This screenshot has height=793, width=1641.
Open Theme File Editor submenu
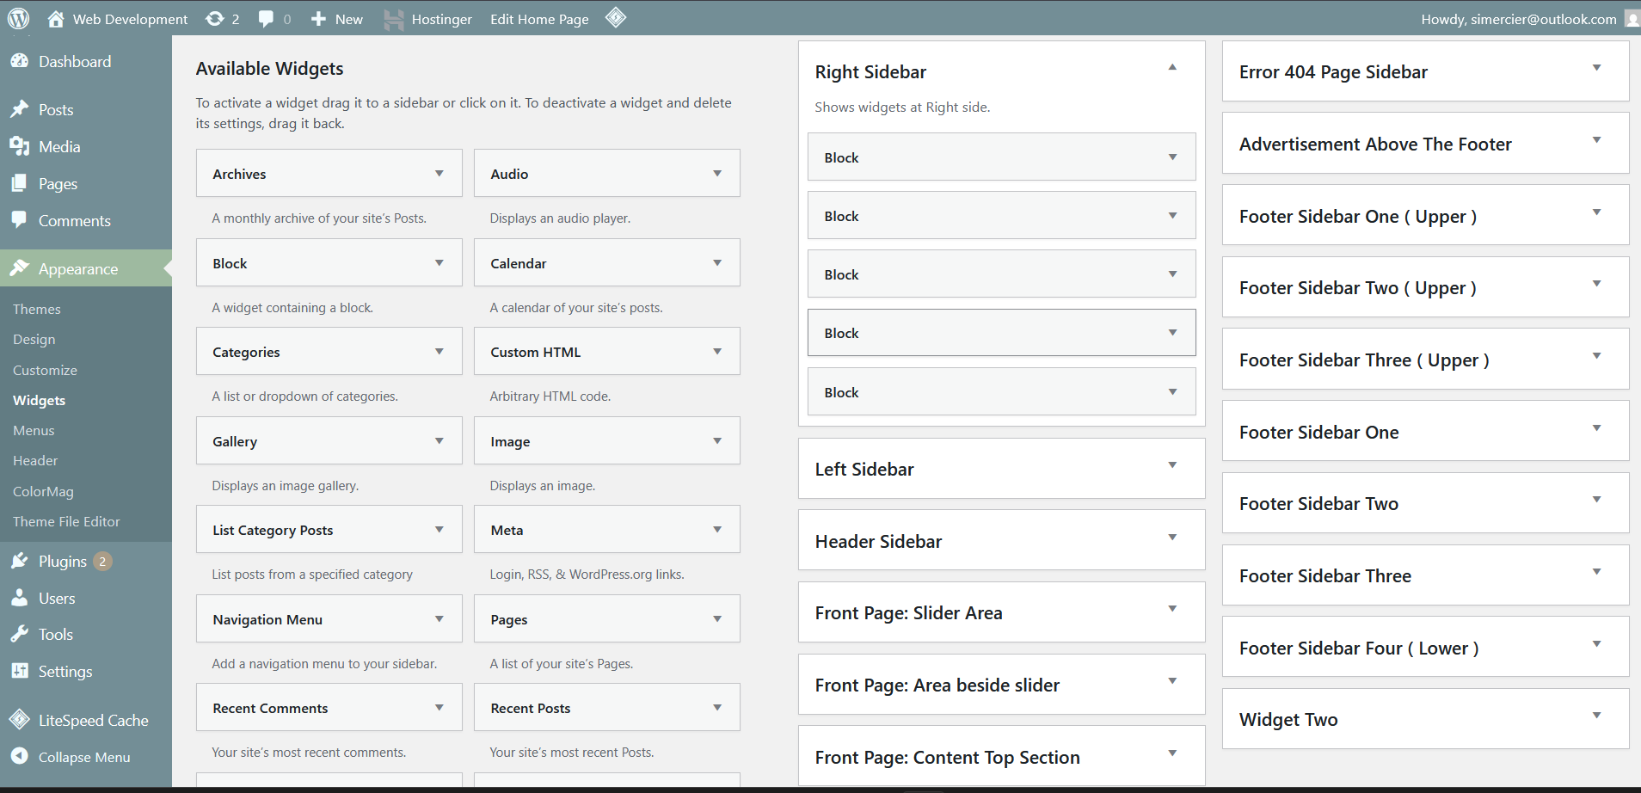tap(66, 521)
